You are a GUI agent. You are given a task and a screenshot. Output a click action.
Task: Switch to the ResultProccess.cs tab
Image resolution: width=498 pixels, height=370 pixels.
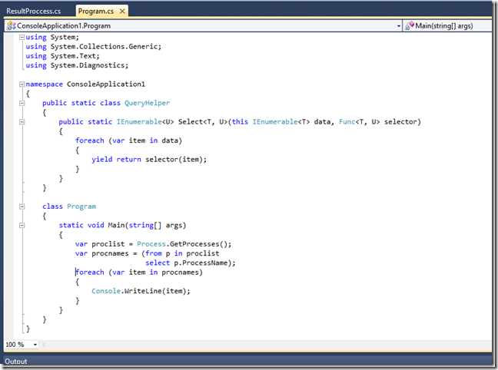pyautogui.click(x=34, y=12)
